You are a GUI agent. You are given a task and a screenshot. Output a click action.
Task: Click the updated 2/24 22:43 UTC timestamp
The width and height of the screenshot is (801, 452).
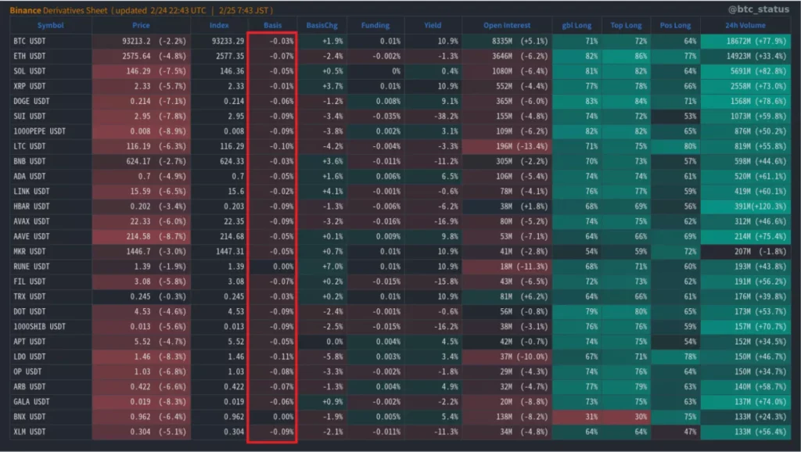click(x=160, y=10)
